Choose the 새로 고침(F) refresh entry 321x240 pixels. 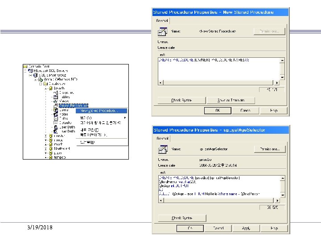click(101, 130)
